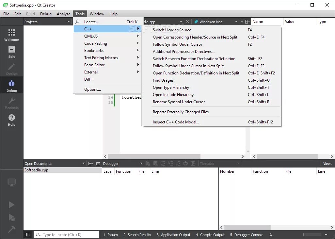
Task: Open the Issues output pane
Action: [110, 235]
